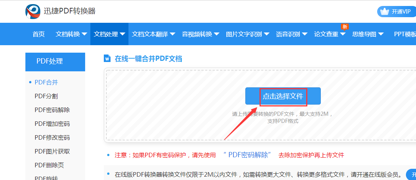Click the 点击选择文件 upload button
Image resolution: width=416 pixels, height=180 pixels.
tap(283, 96)
